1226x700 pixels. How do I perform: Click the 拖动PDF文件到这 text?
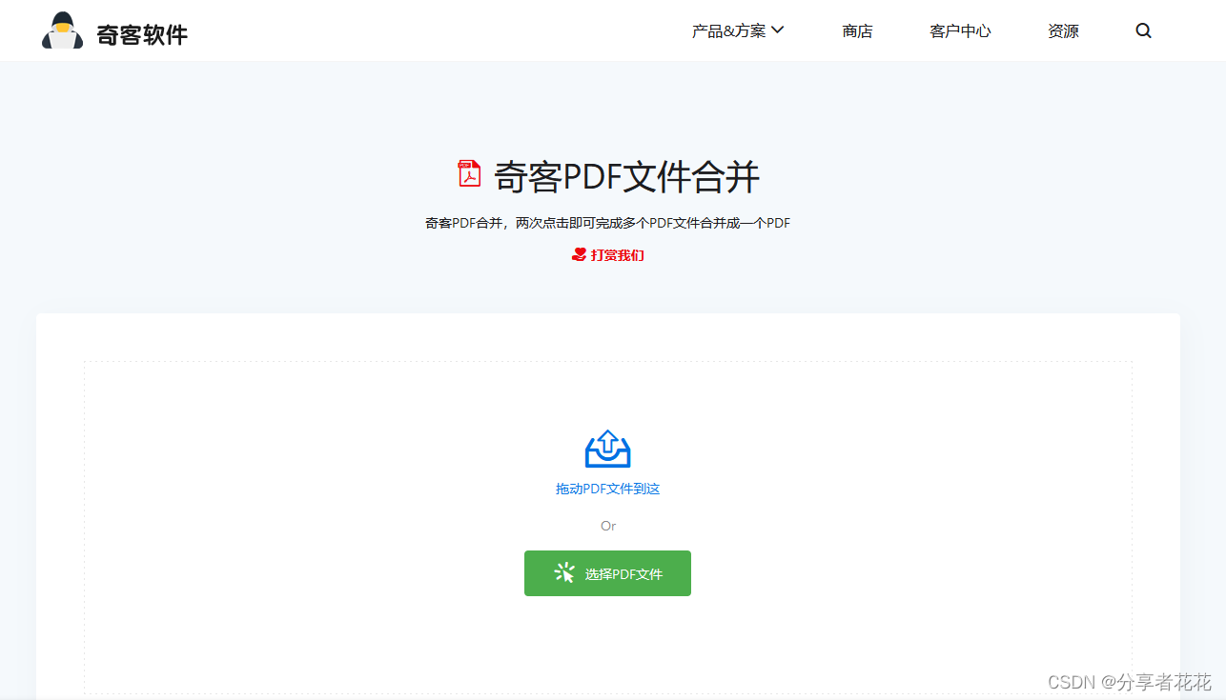(608, 489)
